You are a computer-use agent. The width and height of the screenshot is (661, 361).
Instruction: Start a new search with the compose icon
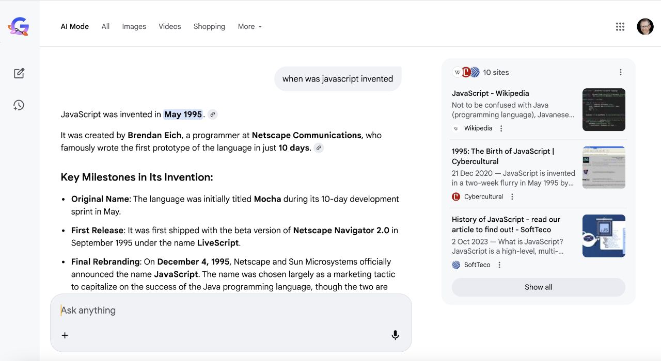pos(19,73)
